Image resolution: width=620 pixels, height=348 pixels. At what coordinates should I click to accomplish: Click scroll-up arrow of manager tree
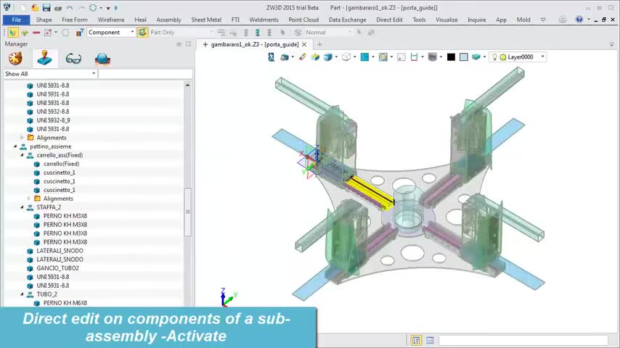pyautogui.click(x=188, y=86)
